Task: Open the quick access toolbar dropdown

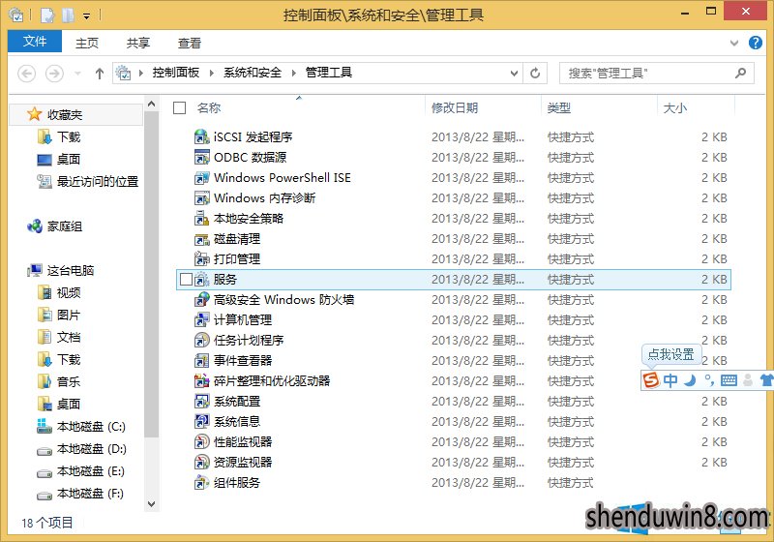Action: pyautogui.click(x=86, y=15)
